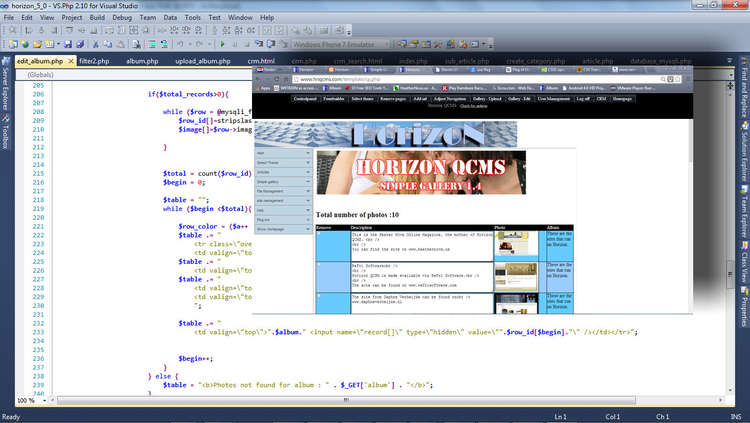750x423 pixels.
Task: Click the Cut scissors icon
Action: point(95,44)
